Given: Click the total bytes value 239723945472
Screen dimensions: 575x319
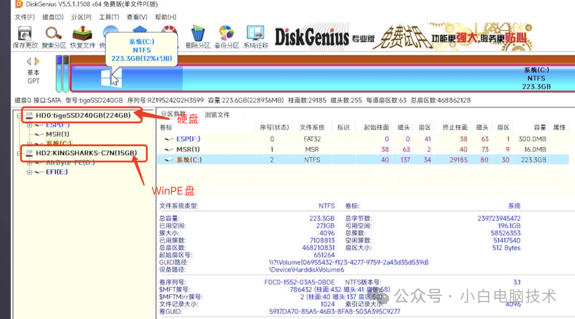Looking at the screenshot, I should (499, 219).
